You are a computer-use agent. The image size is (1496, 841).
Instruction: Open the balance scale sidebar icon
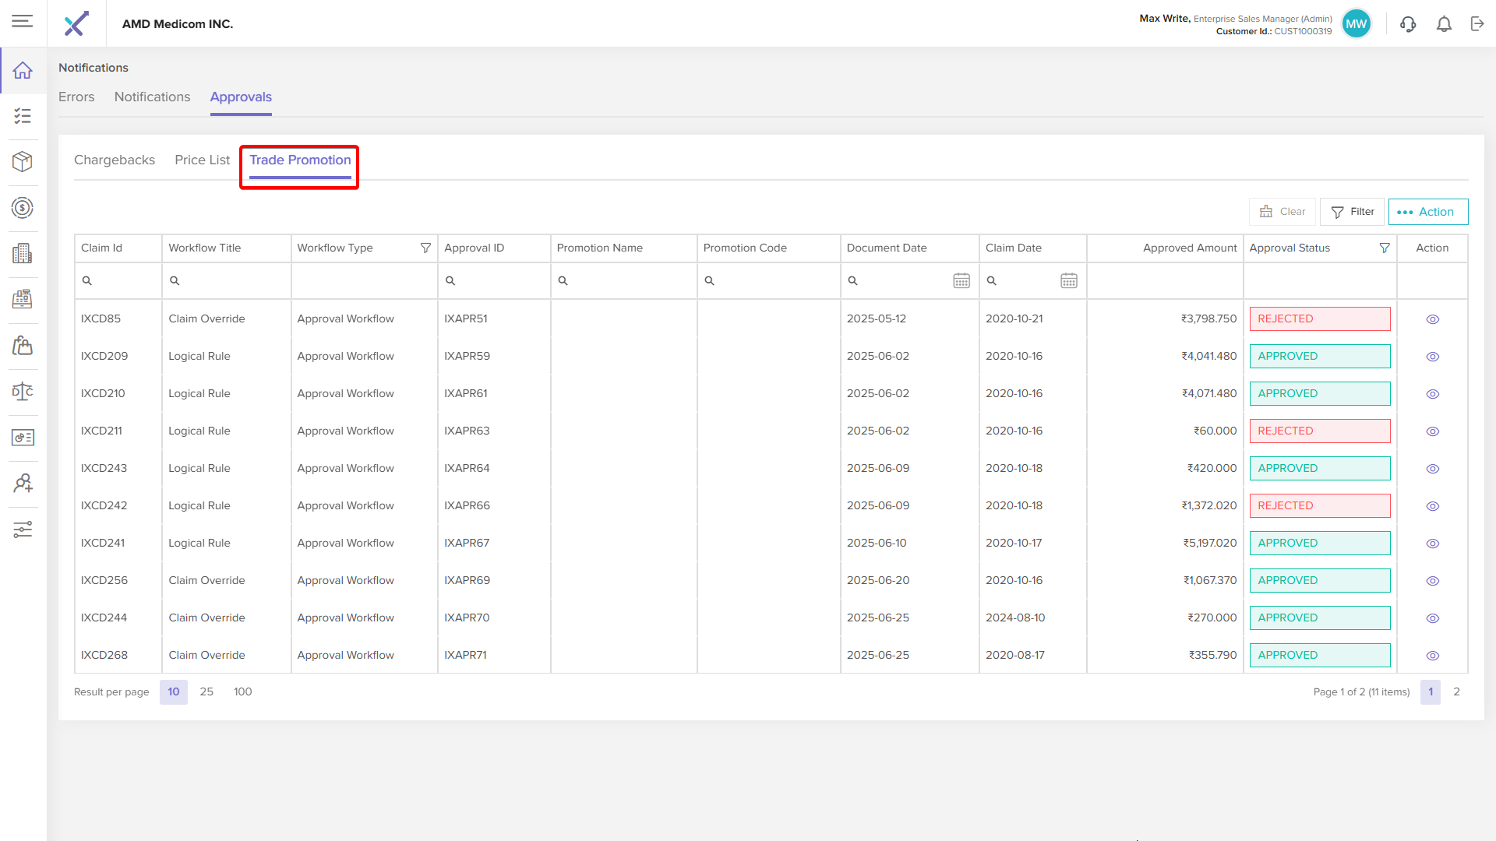[x=23, y=391]
